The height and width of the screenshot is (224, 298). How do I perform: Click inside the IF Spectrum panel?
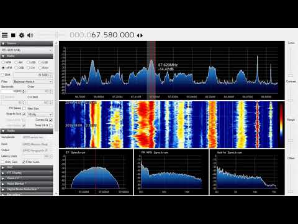click(96, 172)
